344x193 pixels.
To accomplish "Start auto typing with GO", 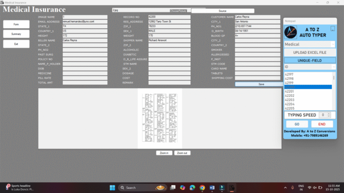I will tap(297, 124).
